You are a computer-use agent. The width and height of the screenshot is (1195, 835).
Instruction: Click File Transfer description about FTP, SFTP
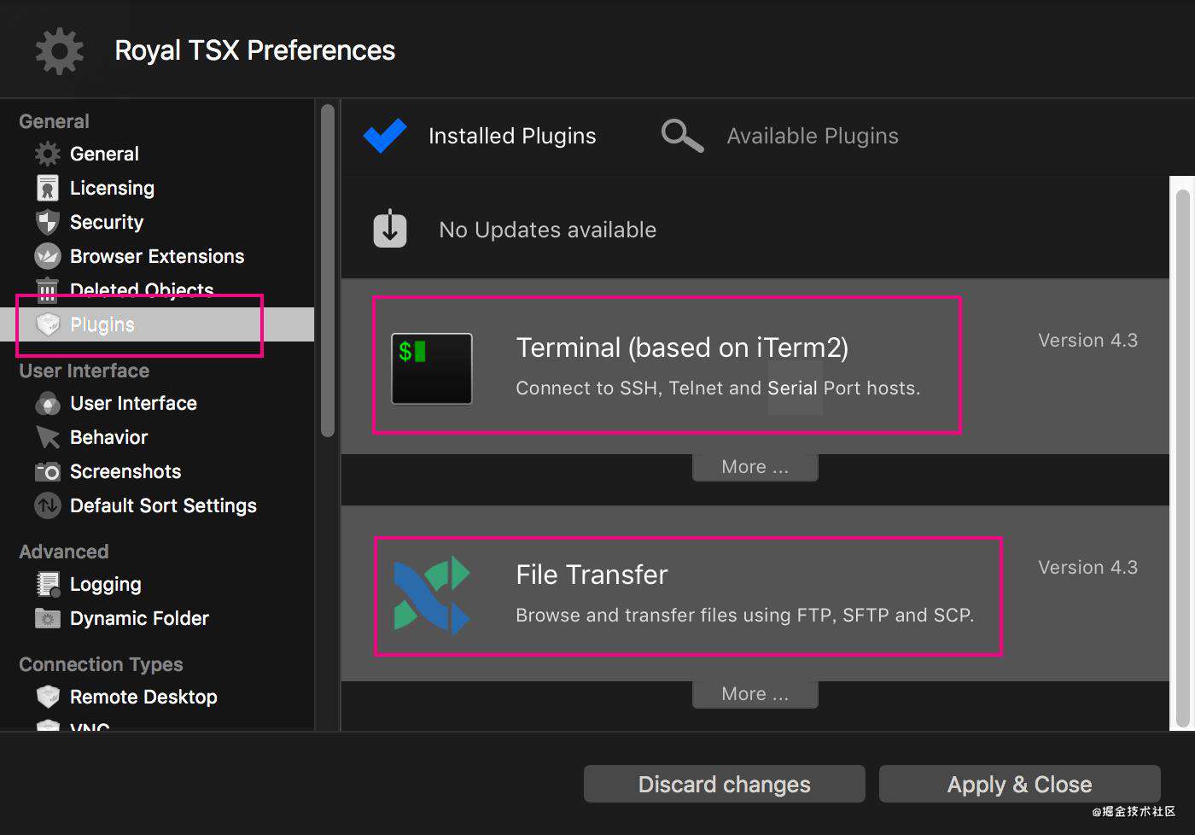744,615
